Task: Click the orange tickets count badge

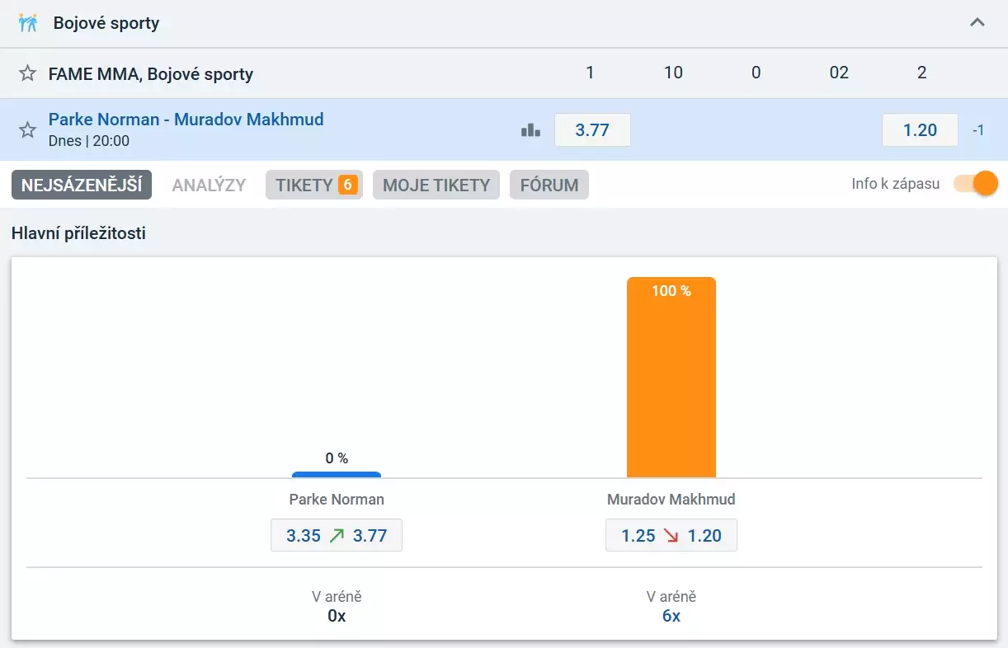Action: (x=347, y=185)
